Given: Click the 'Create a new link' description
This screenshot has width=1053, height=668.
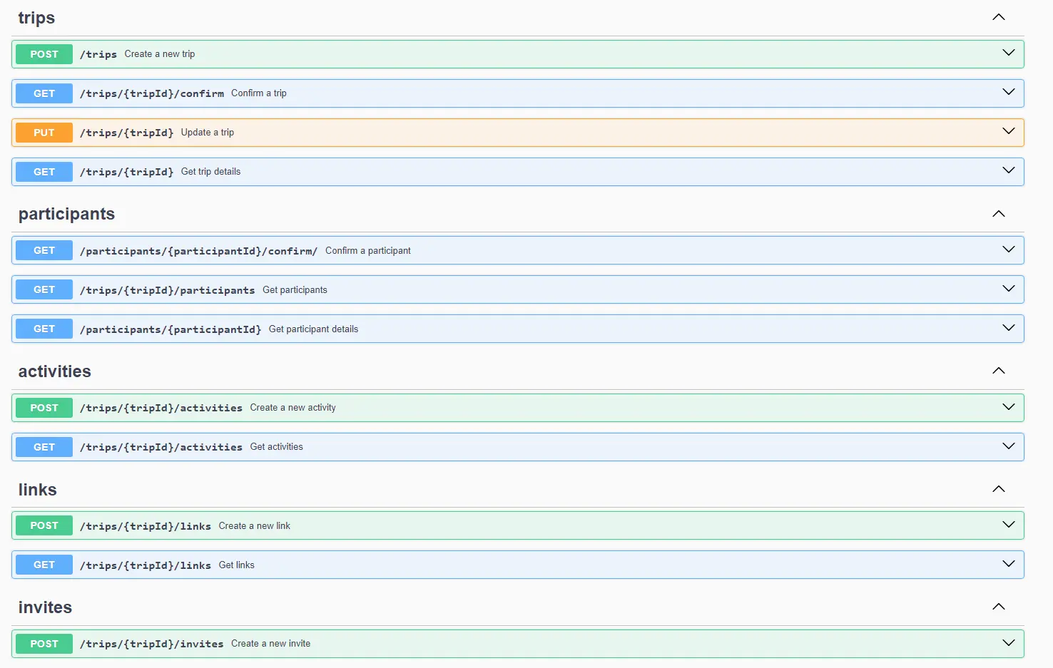Looking at the screenshot, I should click(x=254, y=526).
